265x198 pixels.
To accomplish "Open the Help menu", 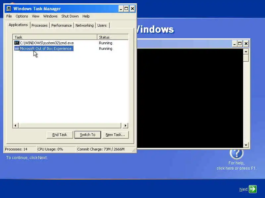I will (86, 16).
